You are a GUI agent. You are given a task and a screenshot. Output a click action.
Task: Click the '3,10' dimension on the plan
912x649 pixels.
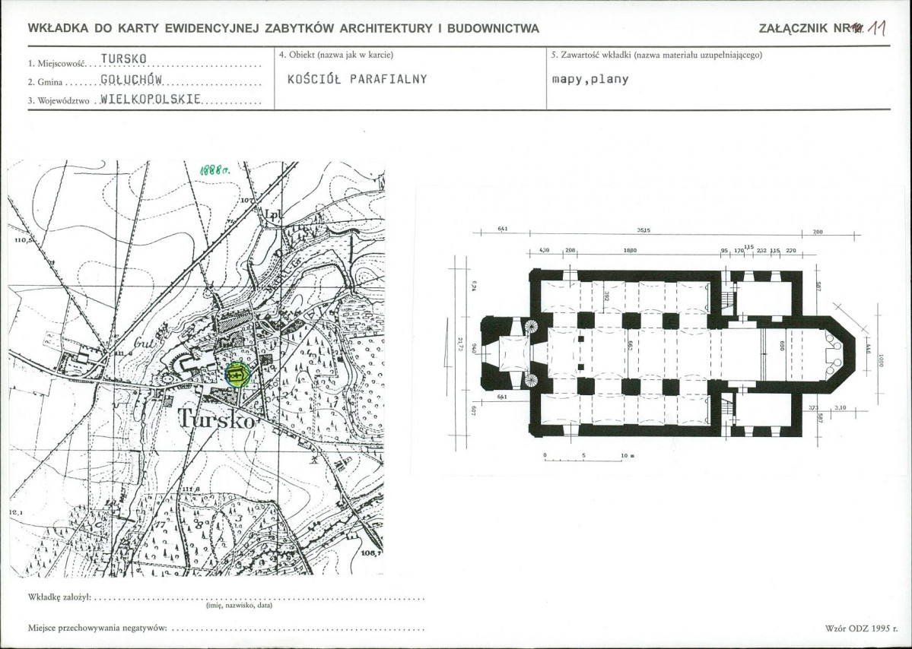point(840,408)
